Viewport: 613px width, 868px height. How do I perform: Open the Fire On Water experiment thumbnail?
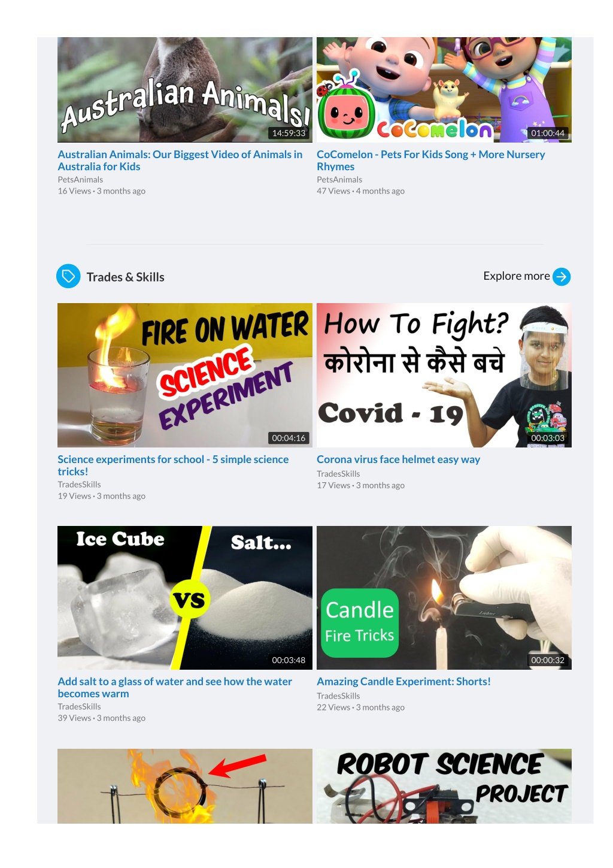[x=185, y=375]
